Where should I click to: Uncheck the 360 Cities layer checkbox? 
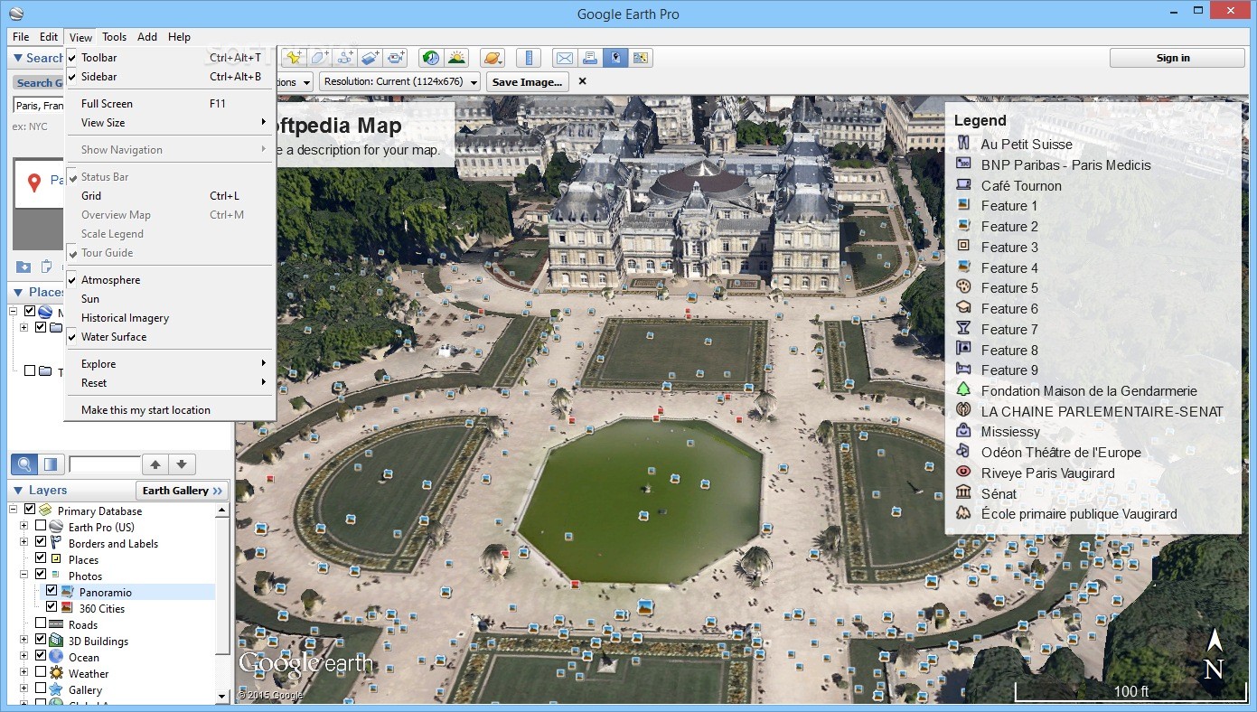[x=52, y=608]
